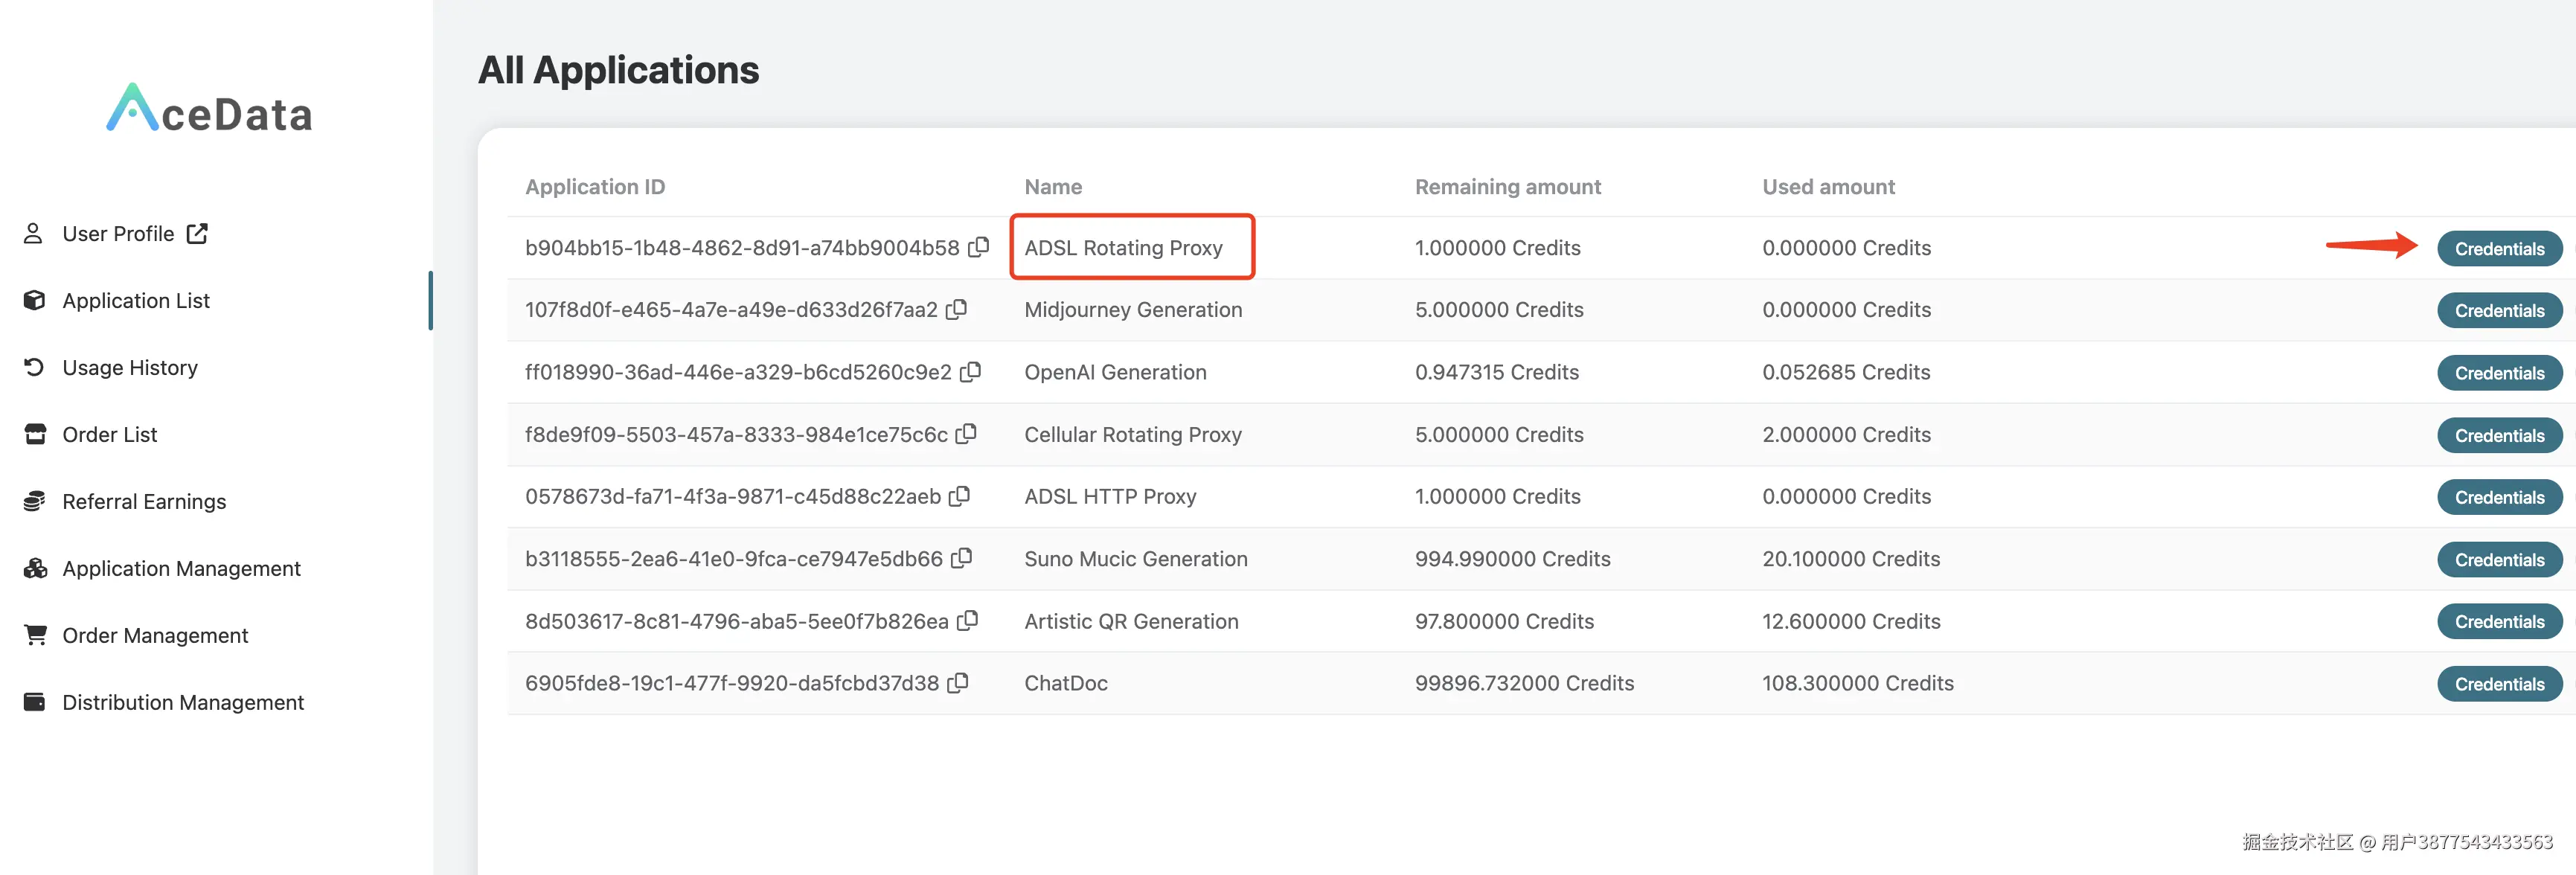
Task: Navigate to Distribution Management
Action: tap(183, 703)
